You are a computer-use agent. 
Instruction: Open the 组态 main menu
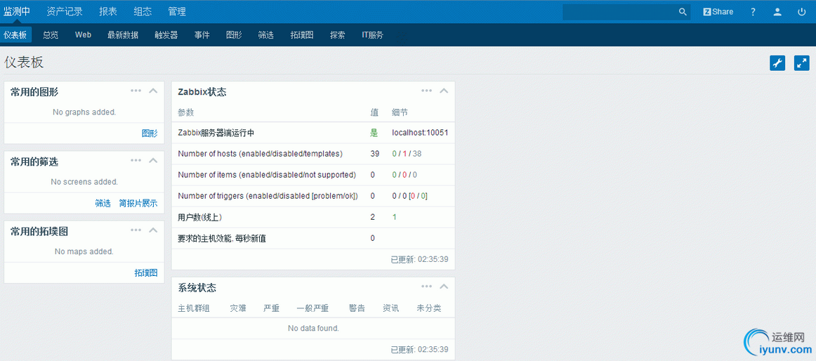[143, 11]
